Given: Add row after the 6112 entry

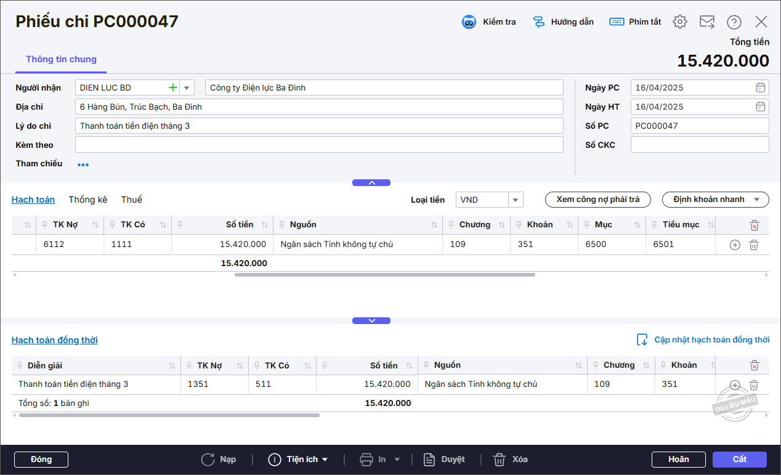Looking at the screenshot, I should 734,245.
